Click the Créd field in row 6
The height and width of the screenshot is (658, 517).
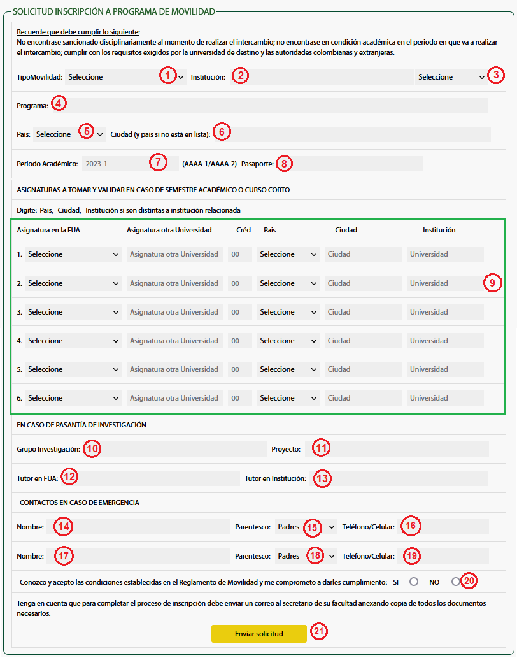point(240,398)
